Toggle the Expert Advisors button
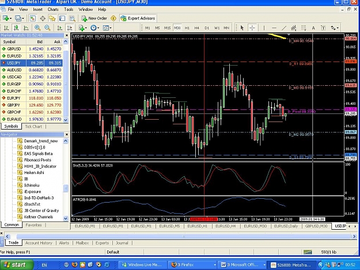 [x=138, y=18]
